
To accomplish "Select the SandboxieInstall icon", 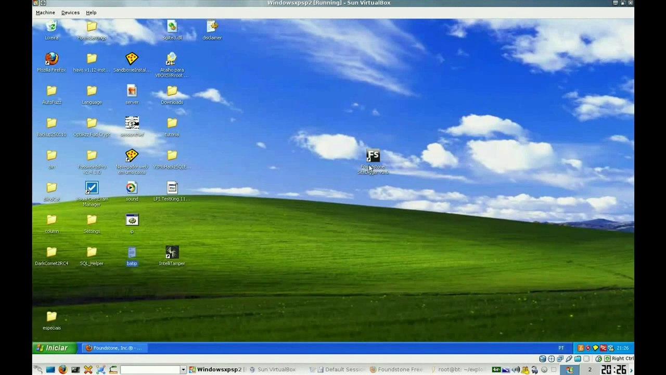I will point(132,62).
